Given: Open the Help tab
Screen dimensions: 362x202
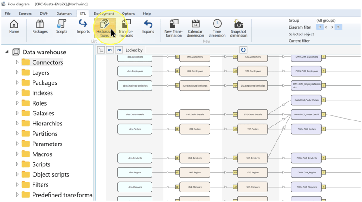Looking at the screenshot, I should (x=147, y=14).
